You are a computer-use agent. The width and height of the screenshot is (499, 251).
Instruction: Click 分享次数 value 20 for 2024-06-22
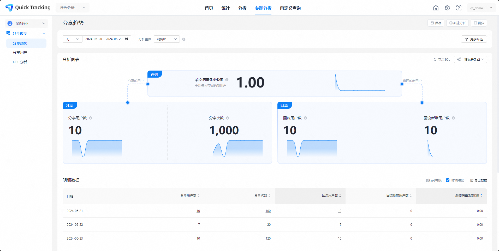269,225
